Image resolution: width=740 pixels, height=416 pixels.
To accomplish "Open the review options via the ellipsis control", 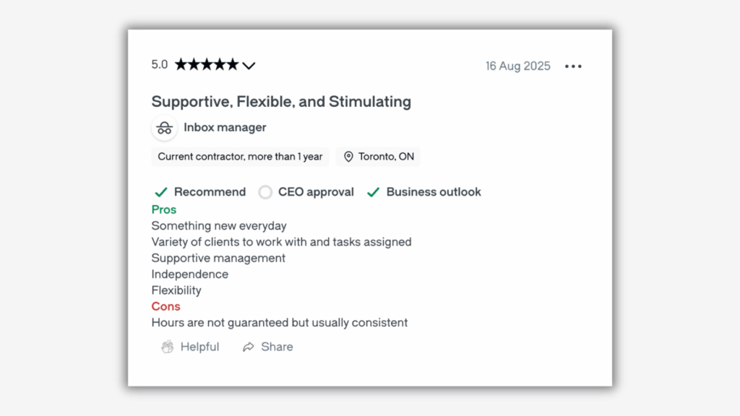I will 573,66.
